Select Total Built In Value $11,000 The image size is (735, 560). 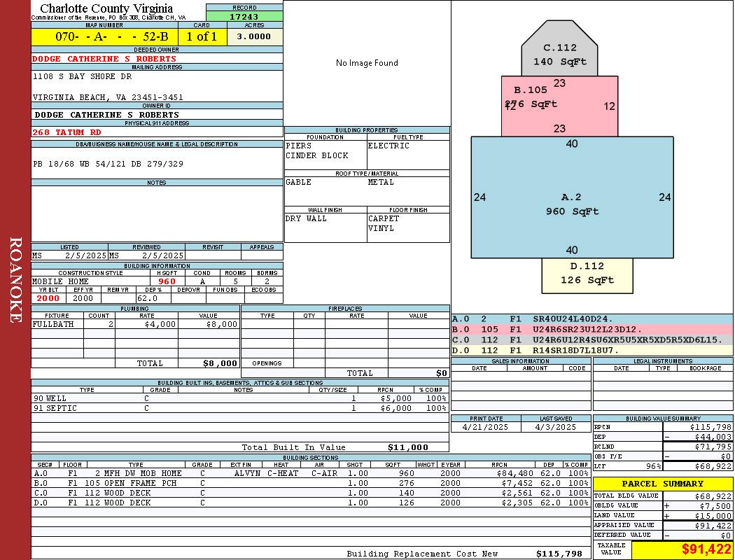coord(408,447)
